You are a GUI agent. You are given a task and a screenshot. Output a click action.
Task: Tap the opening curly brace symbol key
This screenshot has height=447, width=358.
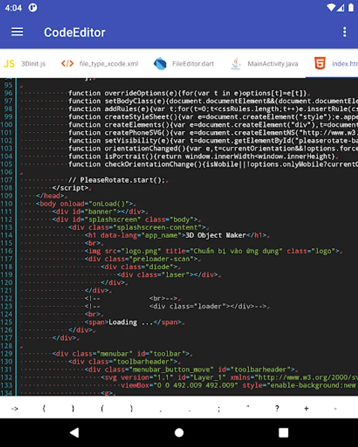pyautogui.click(x=44, y=409)
